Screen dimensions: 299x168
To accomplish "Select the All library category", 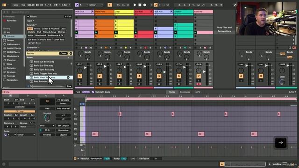I will coord(8,33).
